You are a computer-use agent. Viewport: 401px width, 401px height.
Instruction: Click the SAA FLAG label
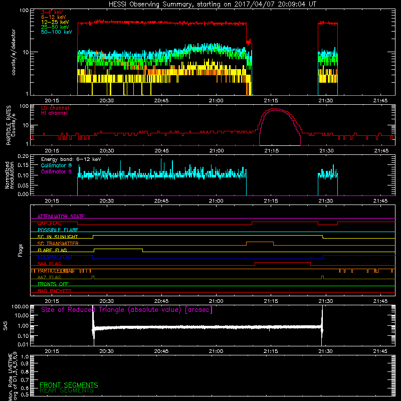(49, 264)
